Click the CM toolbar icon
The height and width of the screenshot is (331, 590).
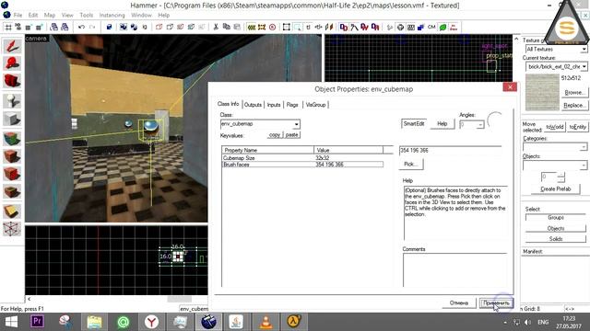point(431,27)
